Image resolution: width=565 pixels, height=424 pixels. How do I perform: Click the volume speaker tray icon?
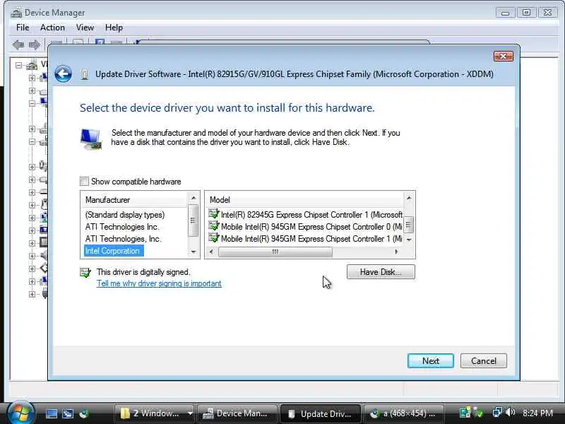click(510, 412)
